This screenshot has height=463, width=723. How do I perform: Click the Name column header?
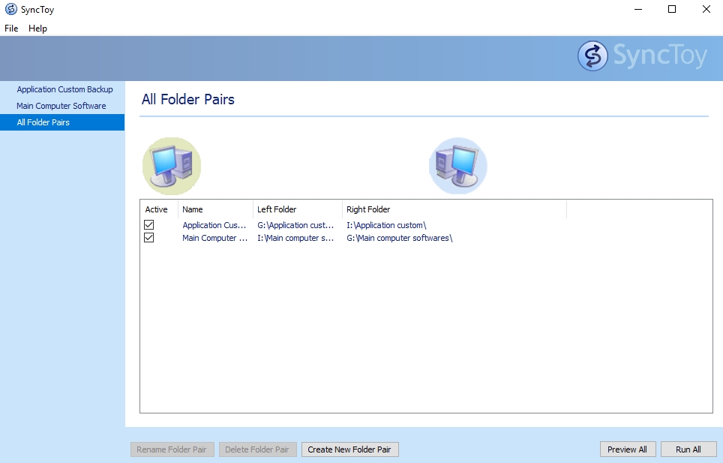215,209
